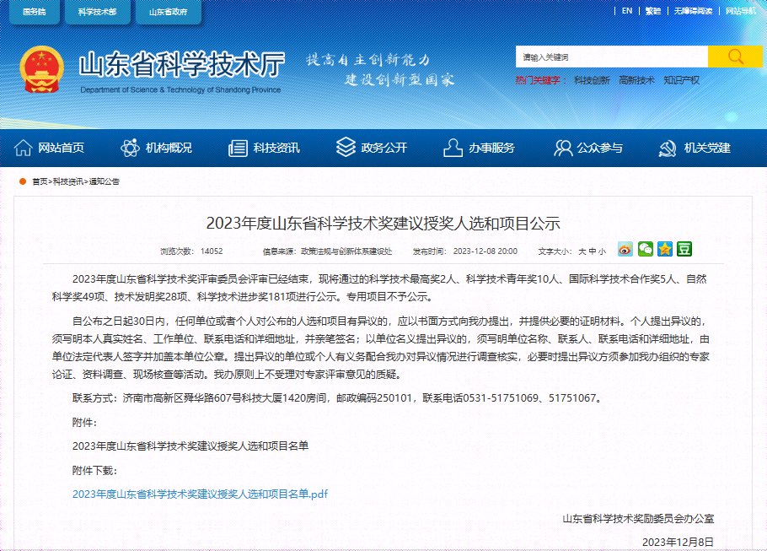Share the article to Douban
The image size is (767, 551).
pyautogui.click(x=684, y=249)
